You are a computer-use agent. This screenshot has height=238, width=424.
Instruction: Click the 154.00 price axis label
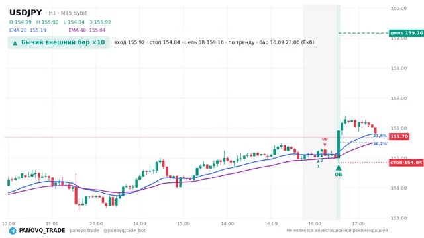[x=399, y=188]
